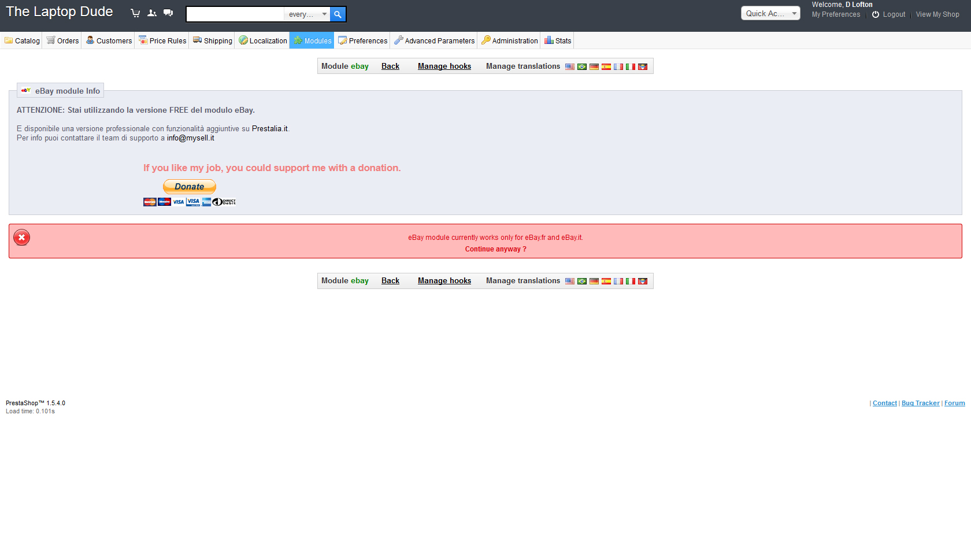This screenshot has height=548, width=971.
Task: Click the 'The Laptop Dude' store name
Action: click(x=60, y=12)
